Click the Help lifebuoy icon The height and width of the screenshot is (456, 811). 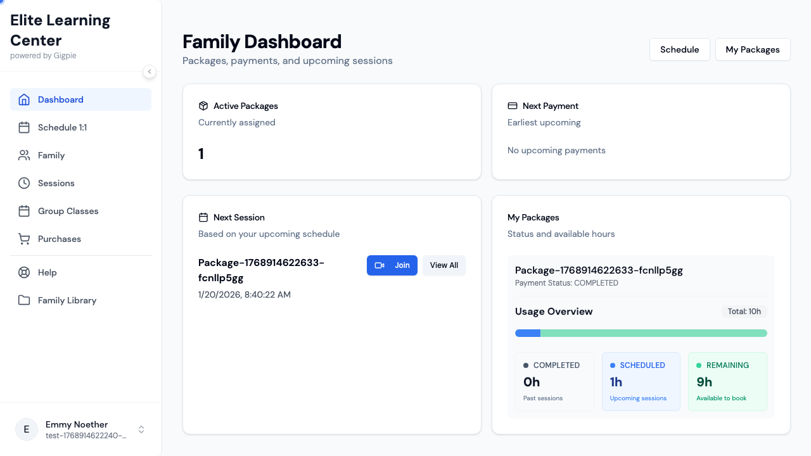[x=24, y=272]
